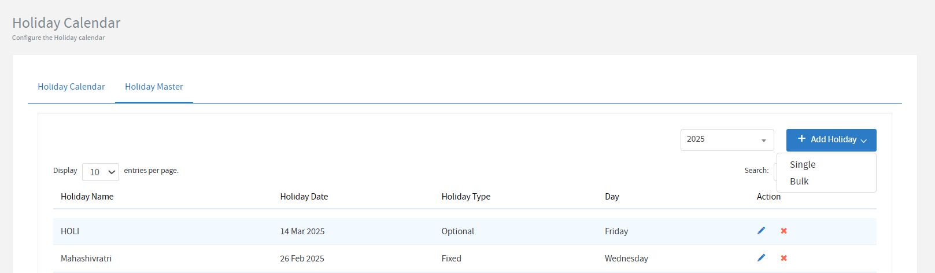The width and height of the screenshot is (935, 273).
Task: Expand the entries per page dropdown
Action: coord(101,172)
